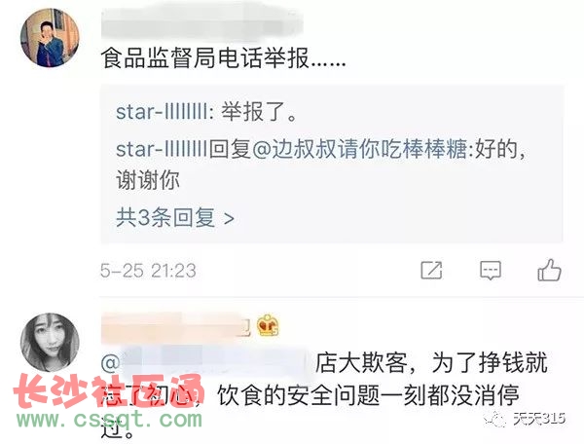Like the first comment with thumbs-up
This screenshot has width=584, height=444.
549,270
